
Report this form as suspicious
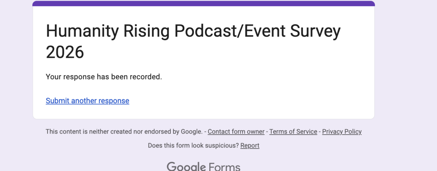coord(250,146)
